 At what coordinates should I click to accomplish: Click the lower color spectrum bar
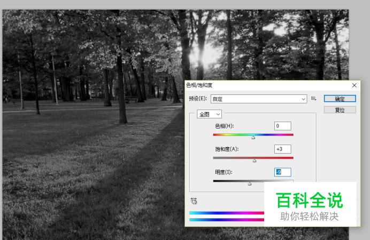click(x=227, y=220)
